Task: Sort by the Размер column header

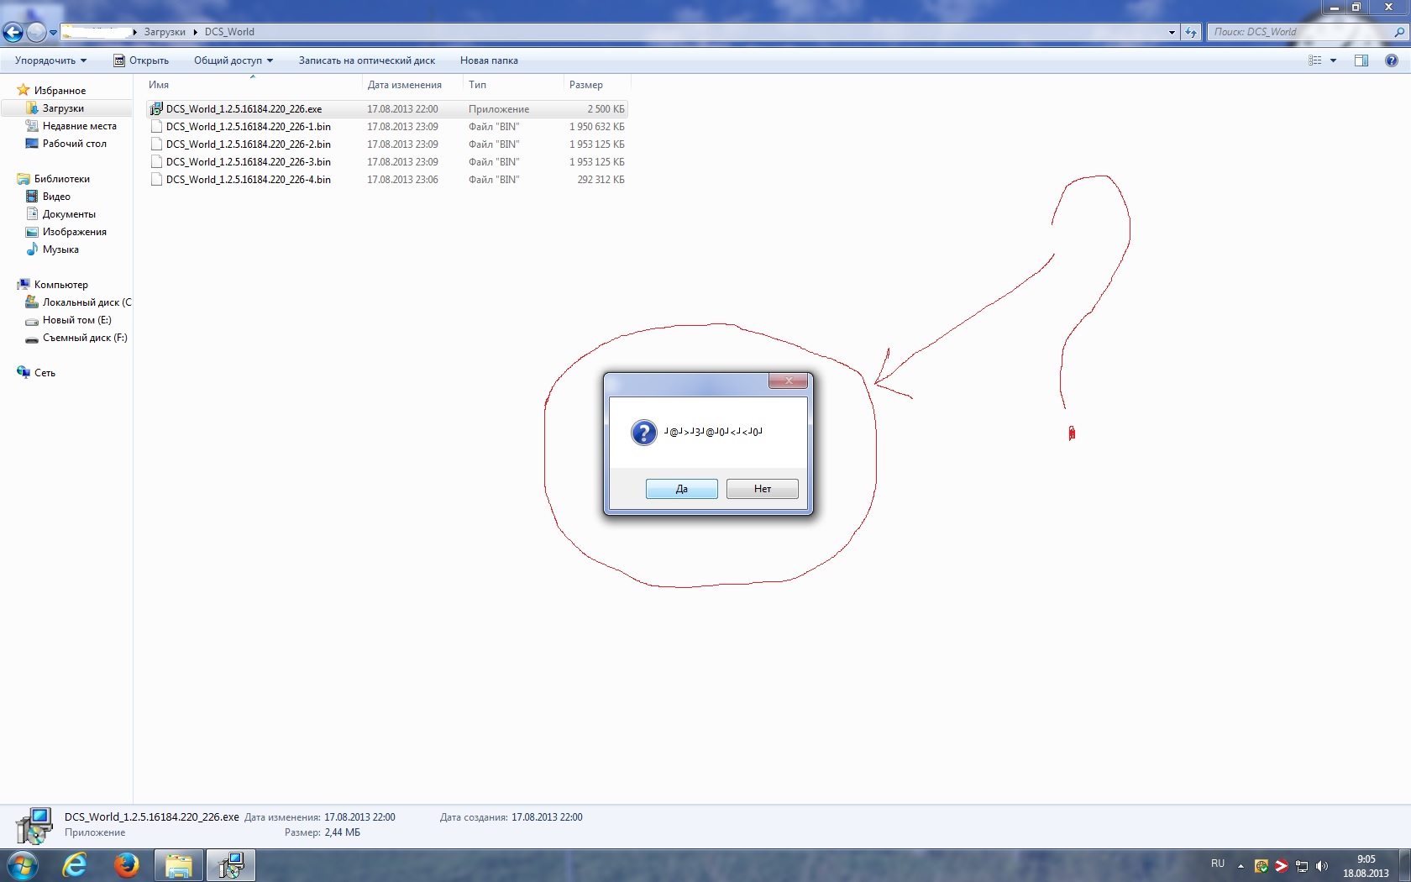Action: coord(597,85)
